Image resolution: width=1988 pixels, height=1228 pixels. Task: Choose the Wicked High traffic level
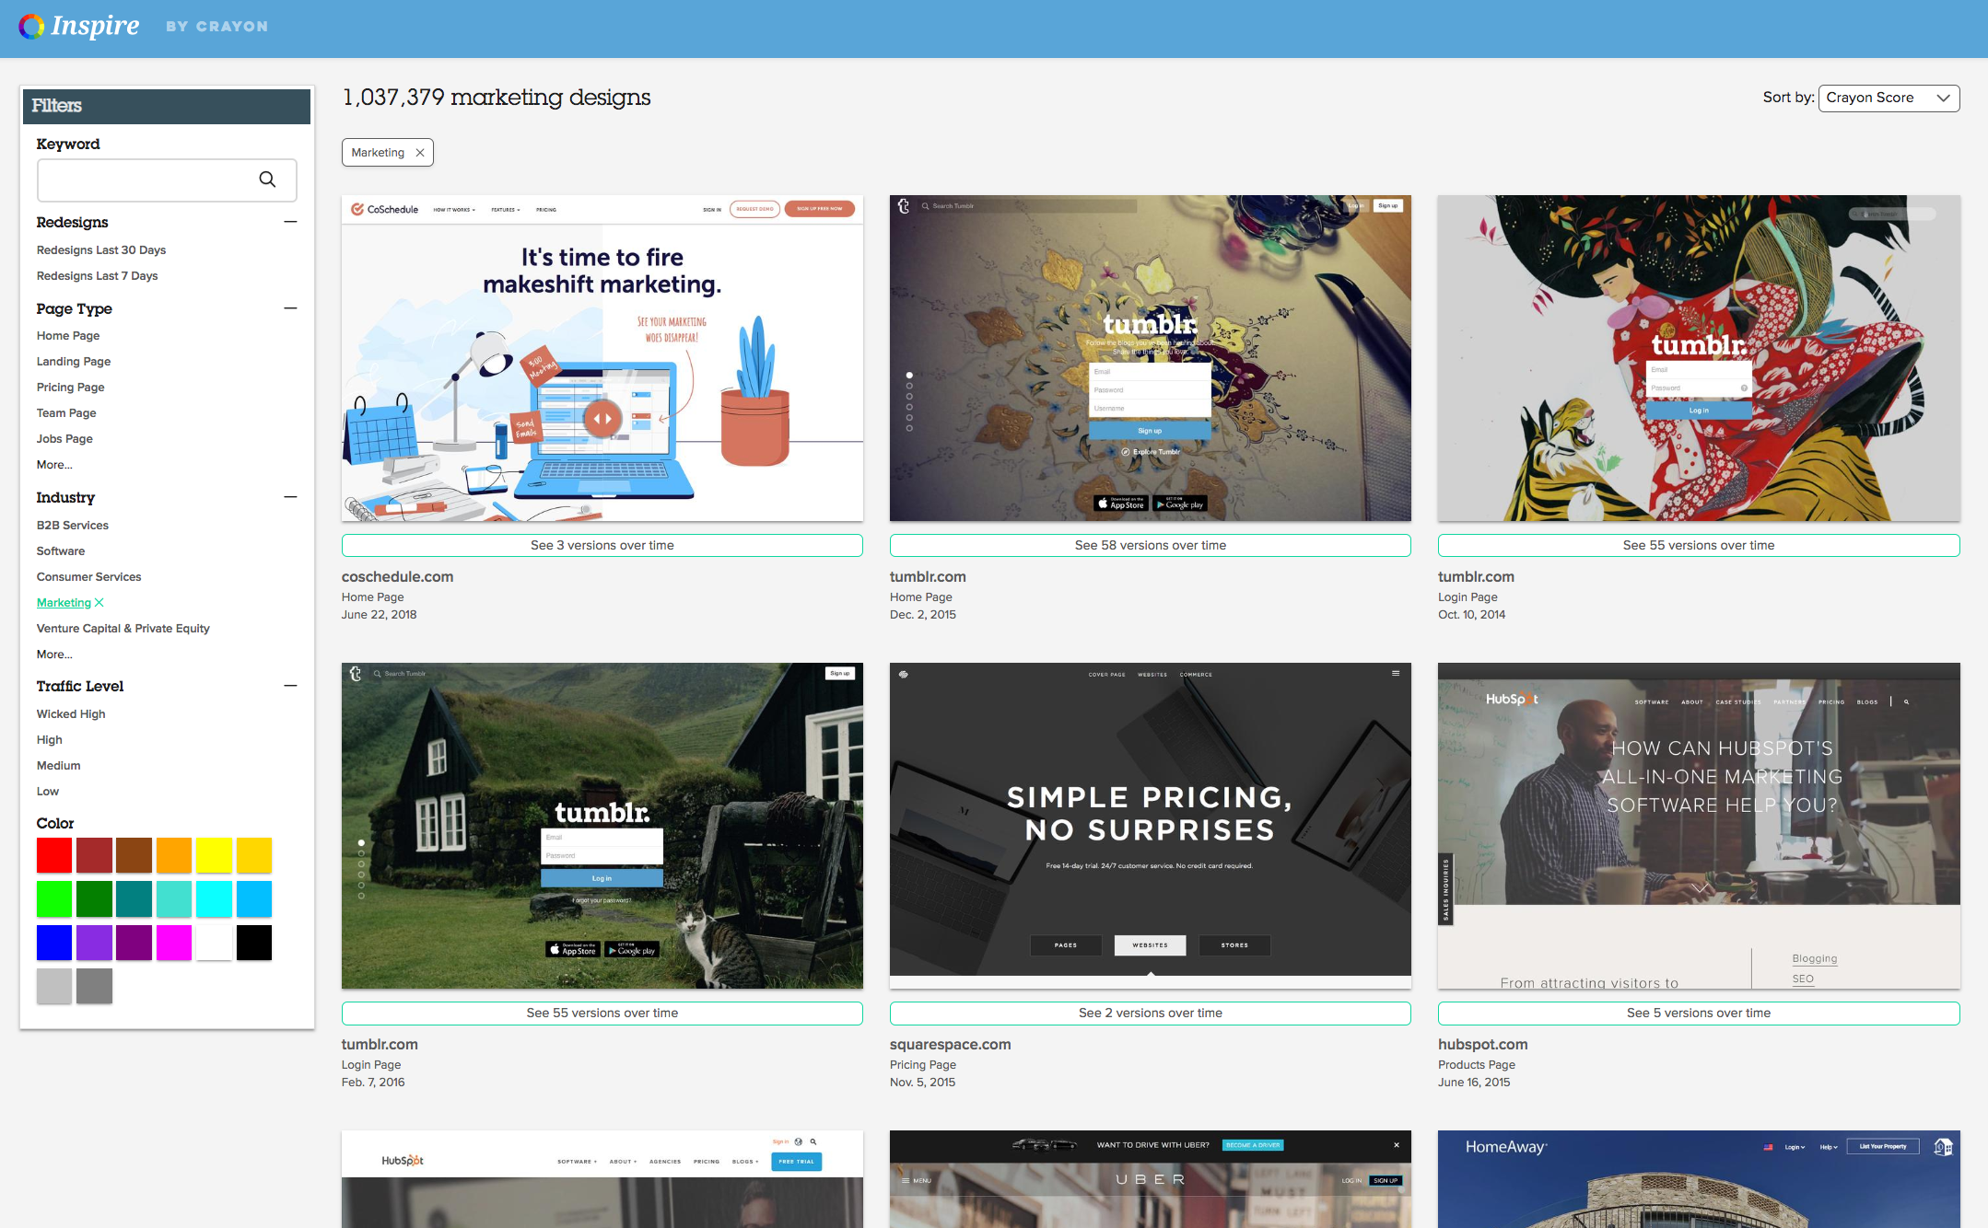[x=71, y=714]
